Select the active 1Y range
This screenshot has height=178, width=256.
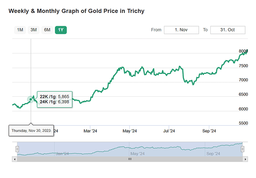pyautogui.click(x=60, y=30)
